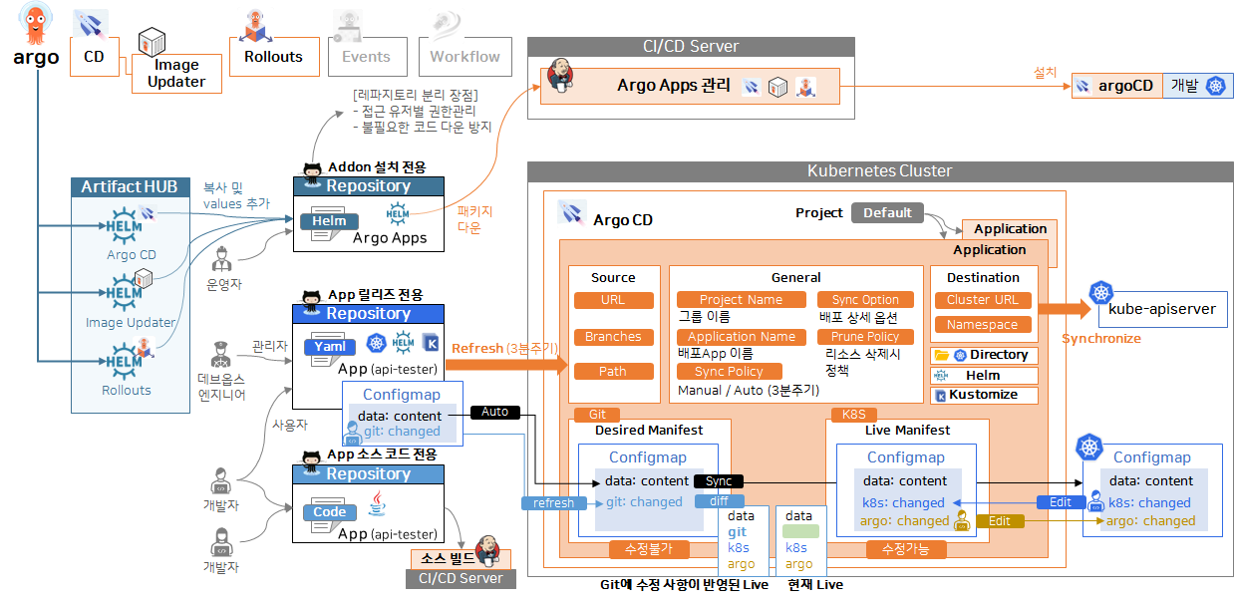1234x605 pixels.
Task: Click the Prune Policy tag
Action: [865, 337]
